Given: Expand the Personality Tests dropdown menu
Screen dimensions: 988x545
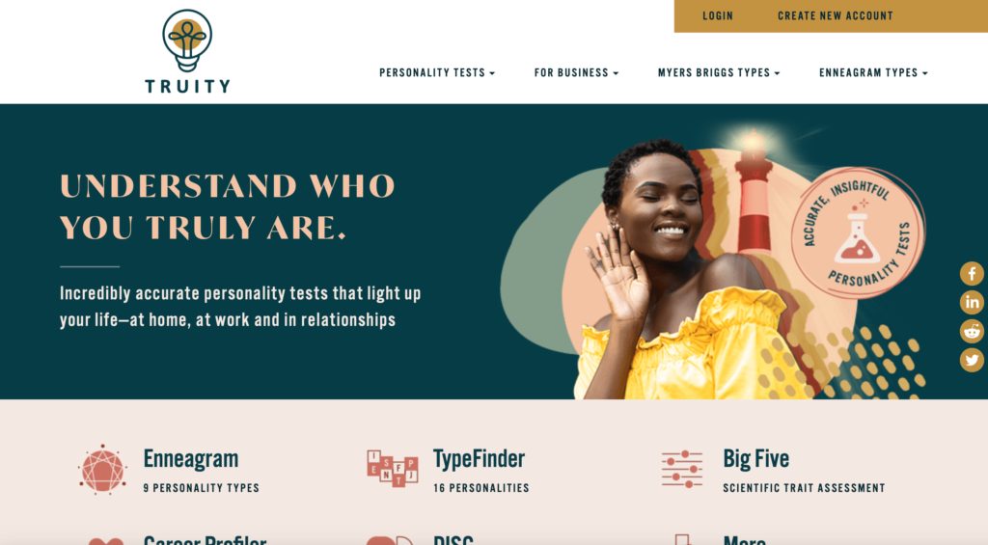Looking at the screenshot, I should 437,73.
